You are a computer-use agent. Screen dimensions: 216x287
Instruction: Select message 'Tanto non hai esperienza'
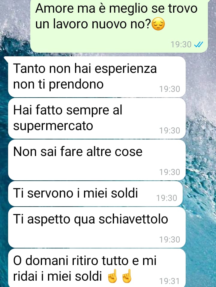[97, 77]
